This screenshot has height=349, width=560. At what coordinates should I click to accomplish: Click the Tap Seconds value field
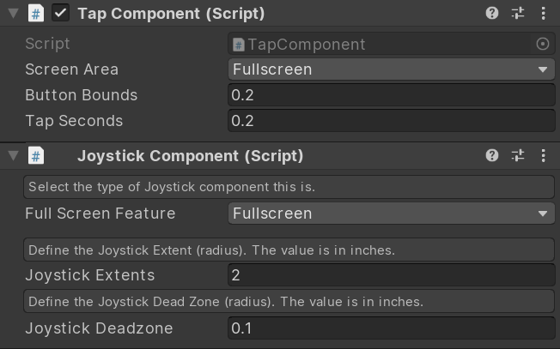click(392, 121)
